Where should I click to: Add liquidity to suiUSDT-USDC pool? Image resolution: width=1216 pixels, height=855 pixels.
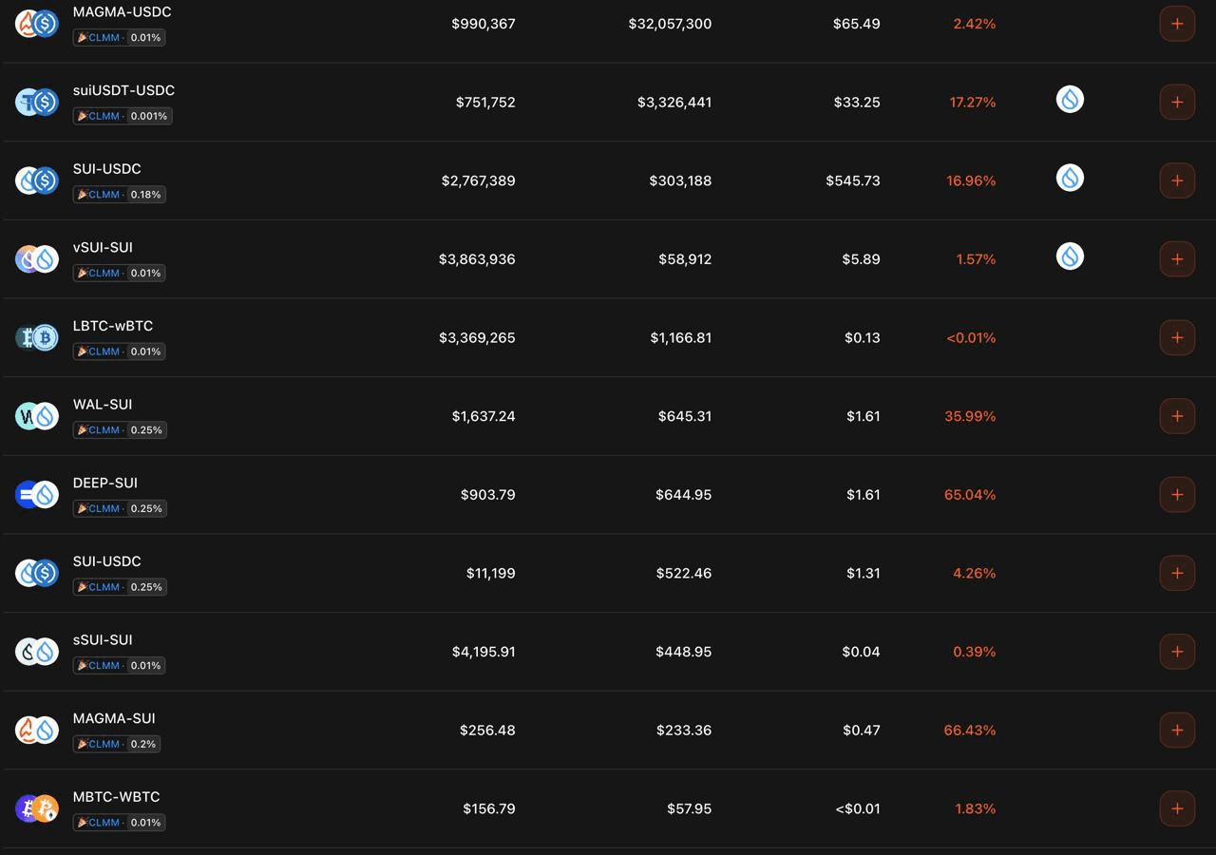pyautogui.click(x=1177, y=102)
